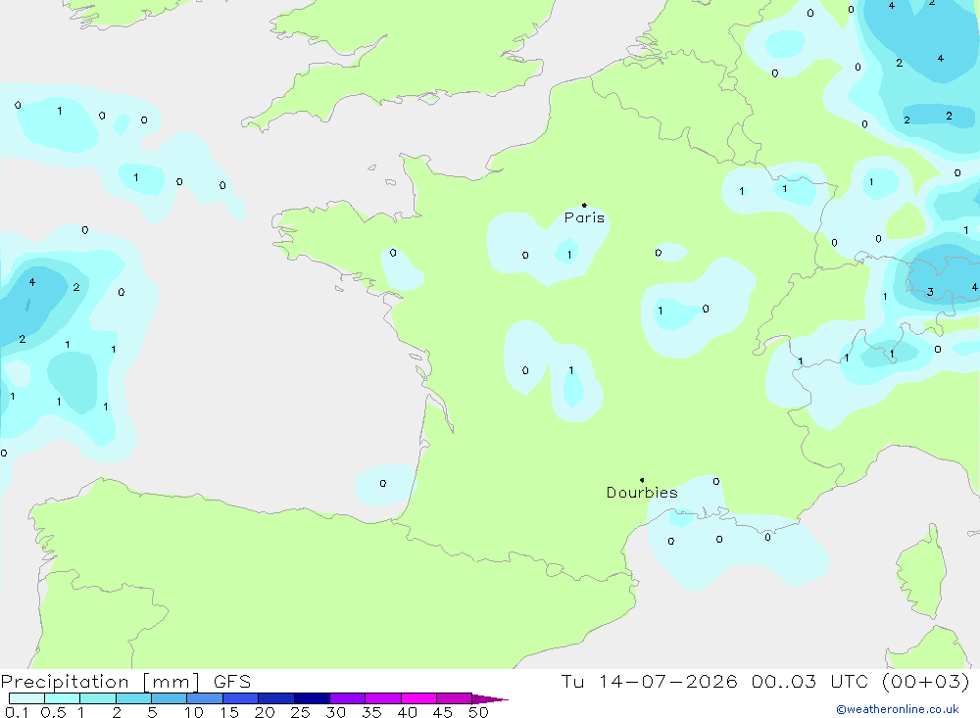Click the Paris city label
Image resolution: width=980 pixels, height=718 pixels.
[x=584, y=217]
